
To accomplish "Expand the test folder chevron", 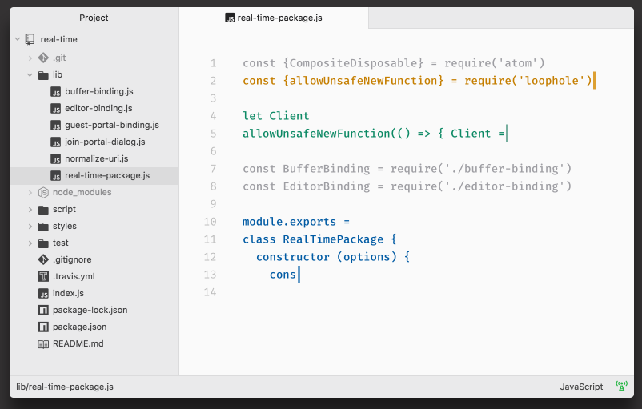I will point(30,243).
